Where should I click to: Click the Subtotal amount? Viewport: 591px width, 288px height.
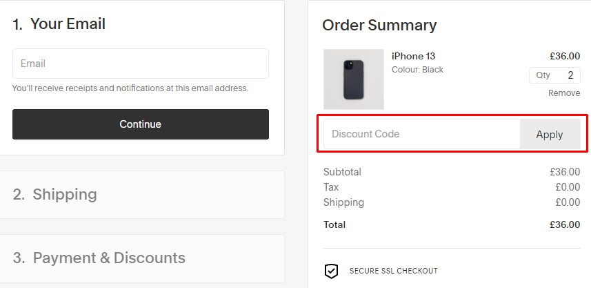565,172
